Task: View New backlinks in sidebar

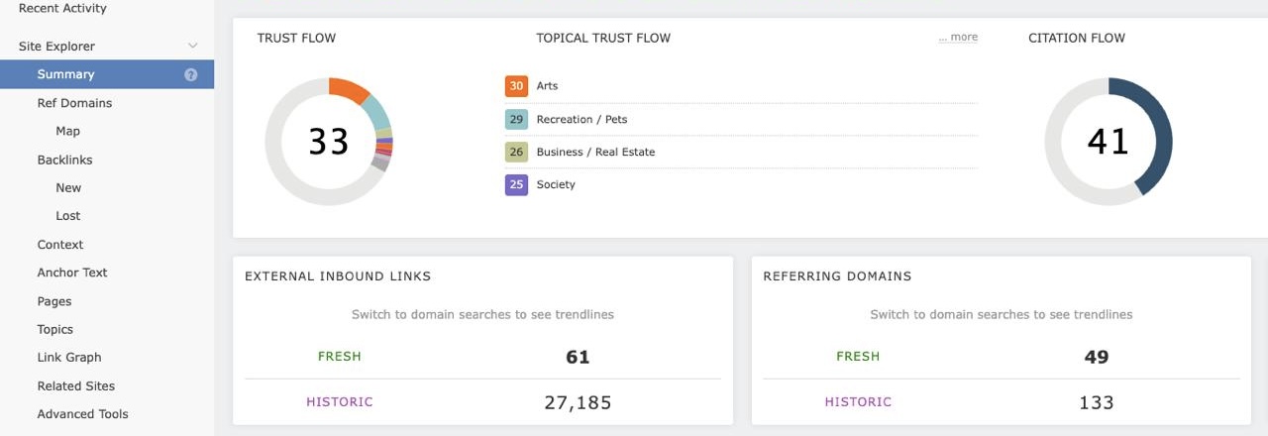Action: (x=68, y=187)
